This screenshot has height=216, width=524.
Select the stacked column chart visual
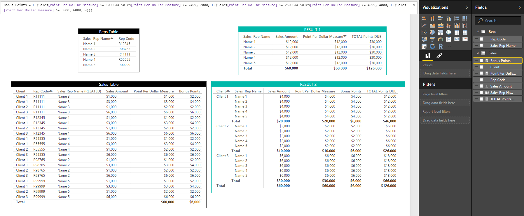pos(432,18)
